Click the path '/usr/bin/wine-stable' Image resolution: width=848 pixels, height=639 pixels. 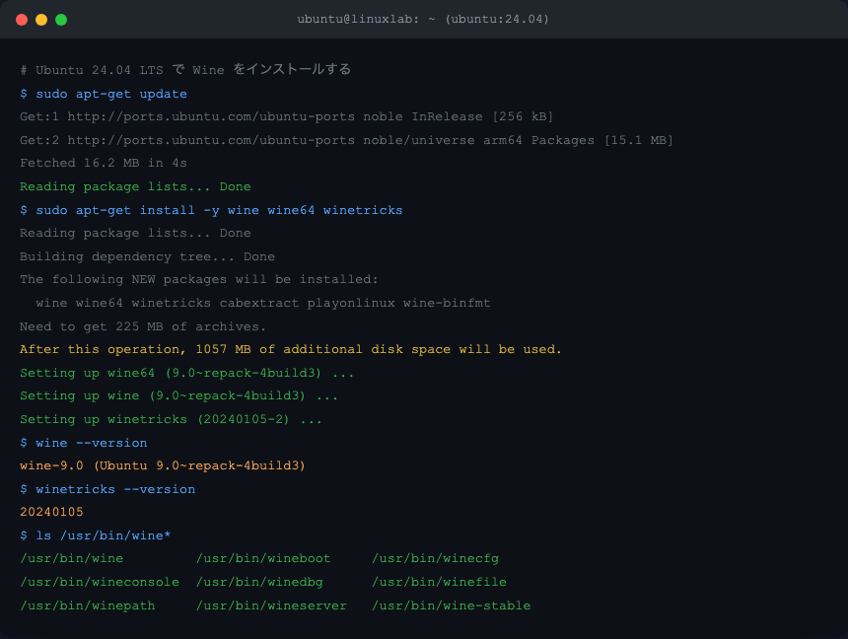tap(451, 606)
